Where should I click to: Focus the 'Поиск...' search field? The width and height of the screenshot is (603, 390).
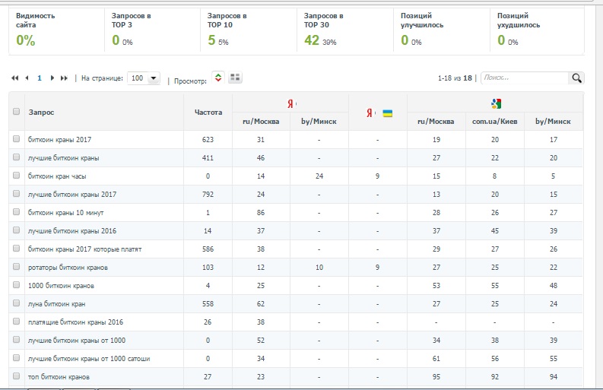click(524, 78)
